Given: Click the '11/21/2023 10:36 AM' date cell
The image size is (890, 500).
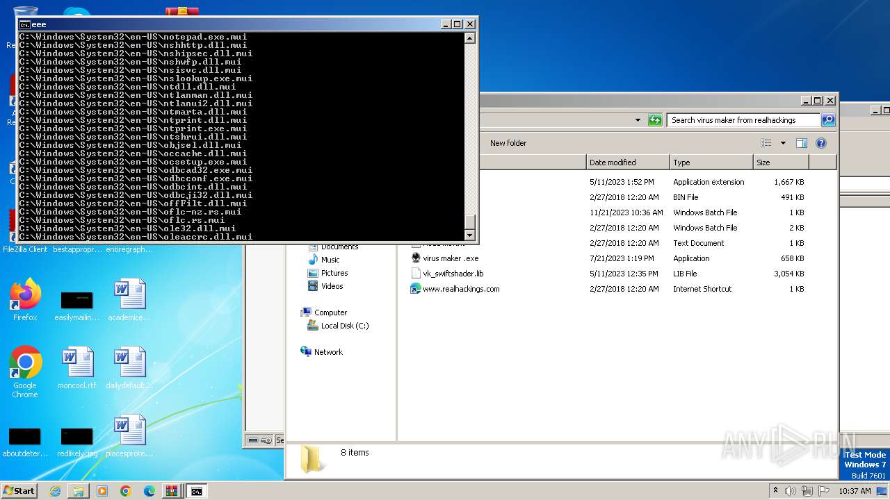Looking at the screenshot, I should click(626, 212).
